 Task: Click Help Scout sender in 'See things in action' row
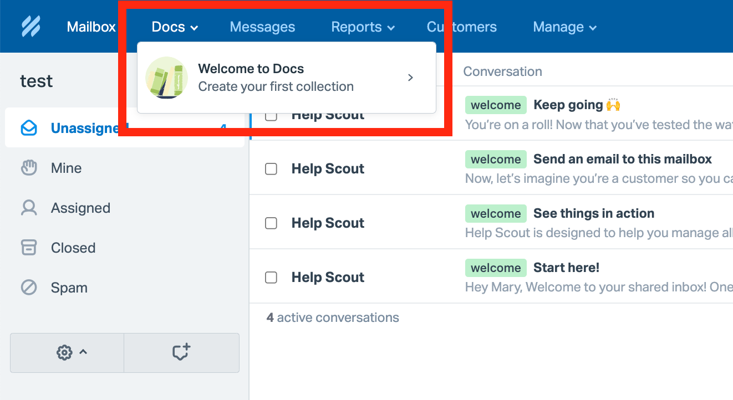coord(328,223)
